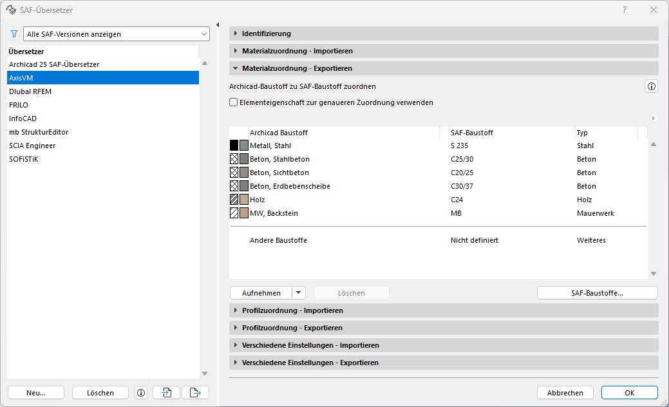Collapse the left panel with the black arrow

(218, 25)
